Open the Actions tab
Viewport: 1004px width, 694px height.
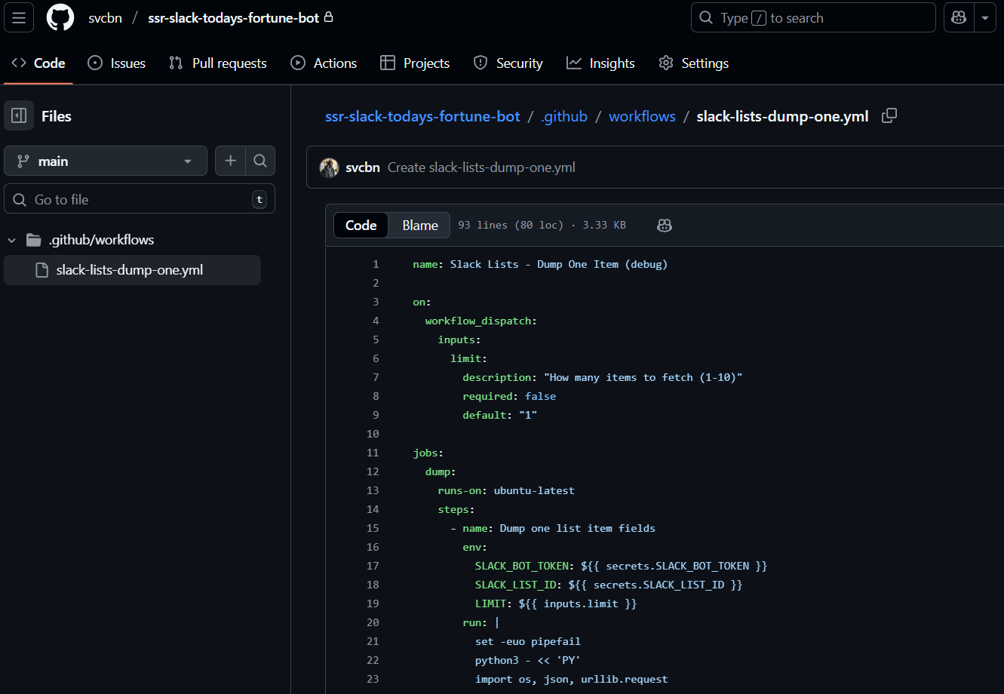point(324,63)
